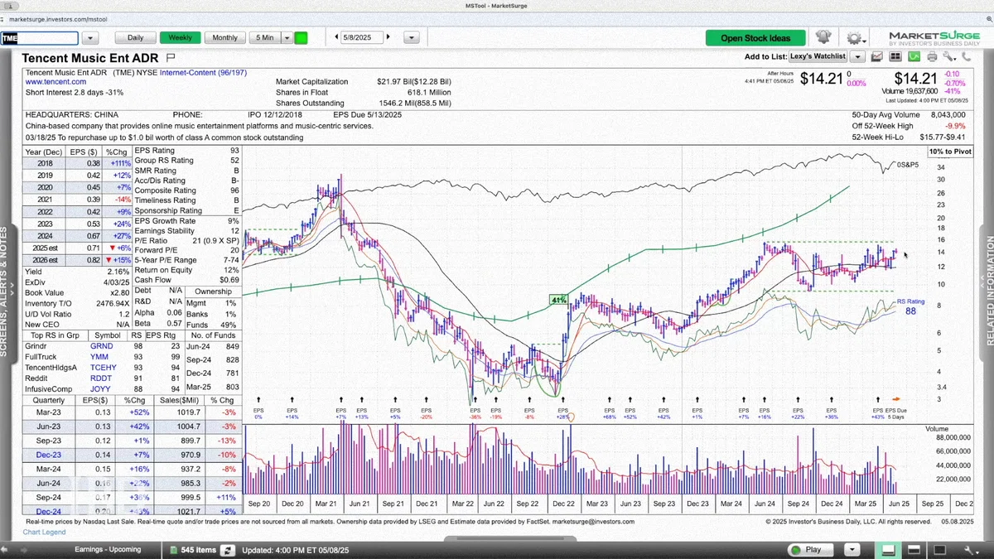Click the ticker symbol input field
This screenshot has width=994, height=559.
pos(40,37)
